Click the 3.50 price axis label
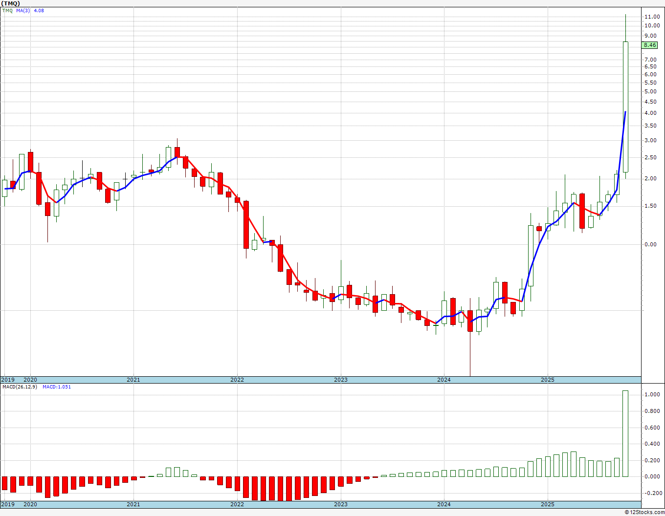Viewport: 665px width, 516px height. coord(650,126)
